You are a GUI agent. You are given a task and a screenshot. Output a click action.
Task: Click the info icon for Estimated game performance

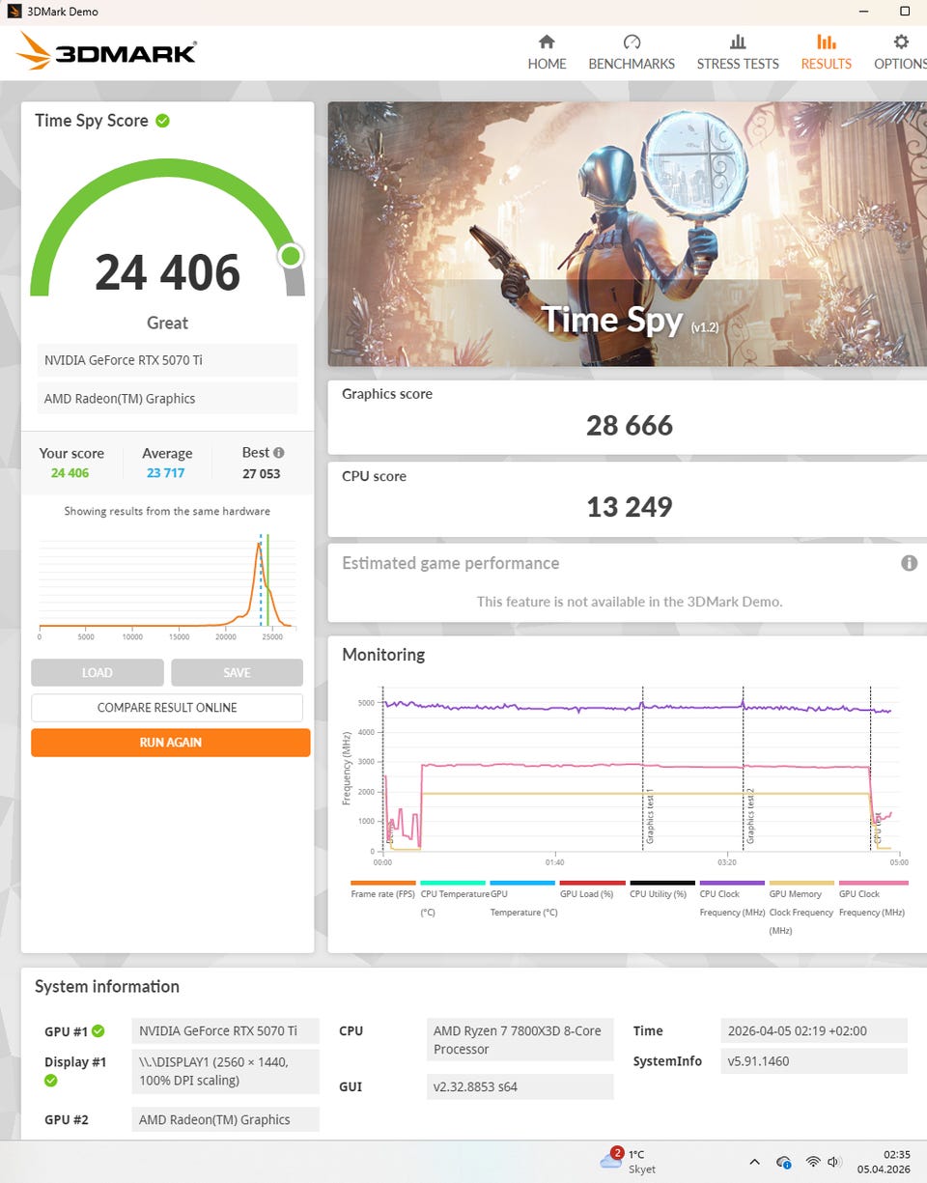coord(909,563)
